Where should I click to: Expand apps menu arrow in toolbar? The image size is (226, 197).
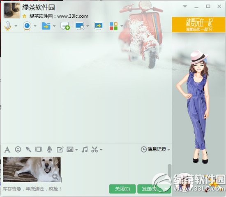point(122,26)
